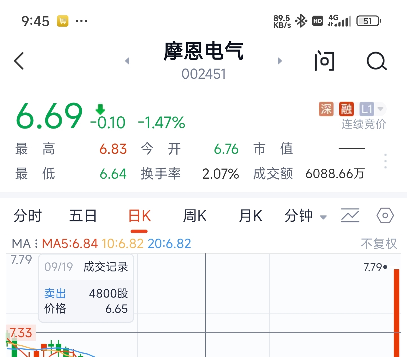Tap the trade price 6.65 in popup
Image resolution: width=407 pixels, height=357 pixels.
[x=116, y=309]
